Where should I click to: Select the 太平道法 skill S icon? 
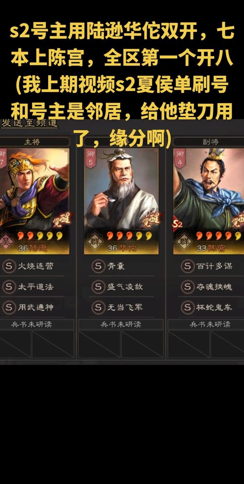pyautogui.click(x=8, y=287)
